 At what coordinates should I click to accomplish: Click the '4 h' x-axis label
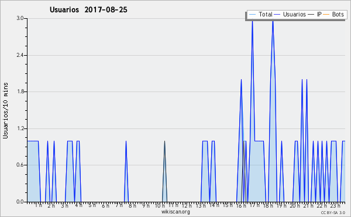79,205
